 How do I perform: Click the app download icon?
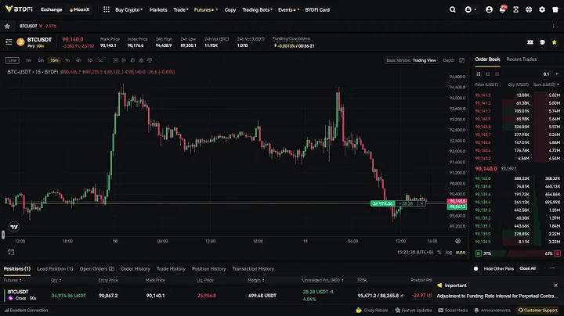pos(515,9)
